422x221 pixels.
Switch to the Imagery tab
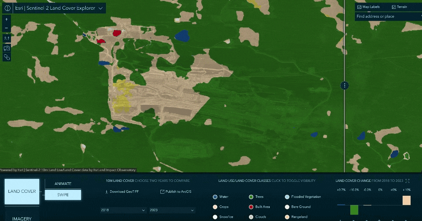pyautogui.click(x=22, y=218)
